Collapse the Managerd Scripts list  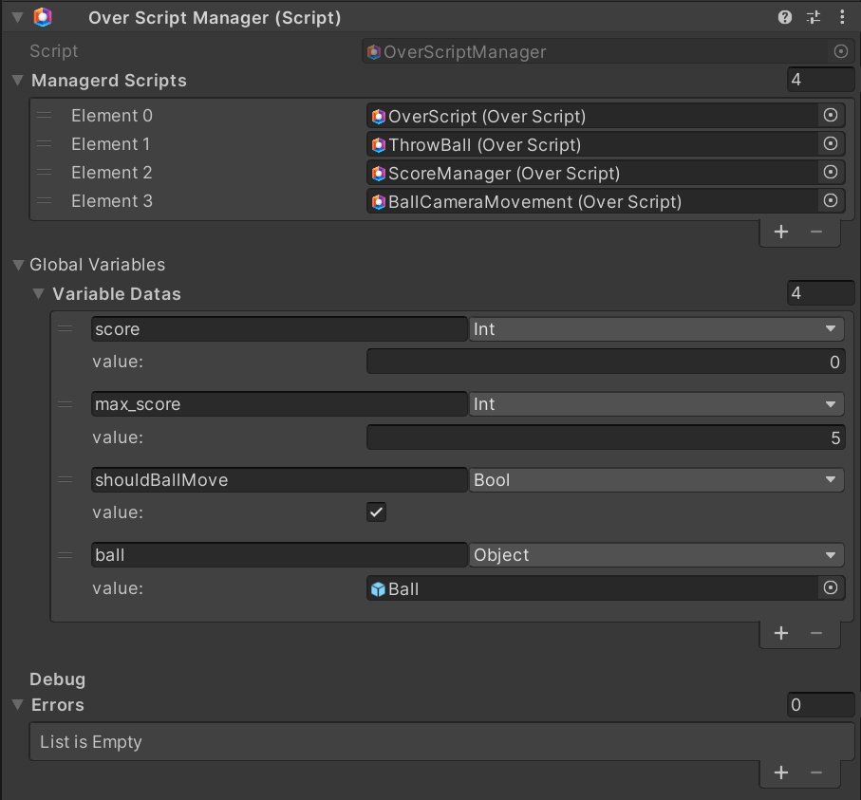point(18,81)
